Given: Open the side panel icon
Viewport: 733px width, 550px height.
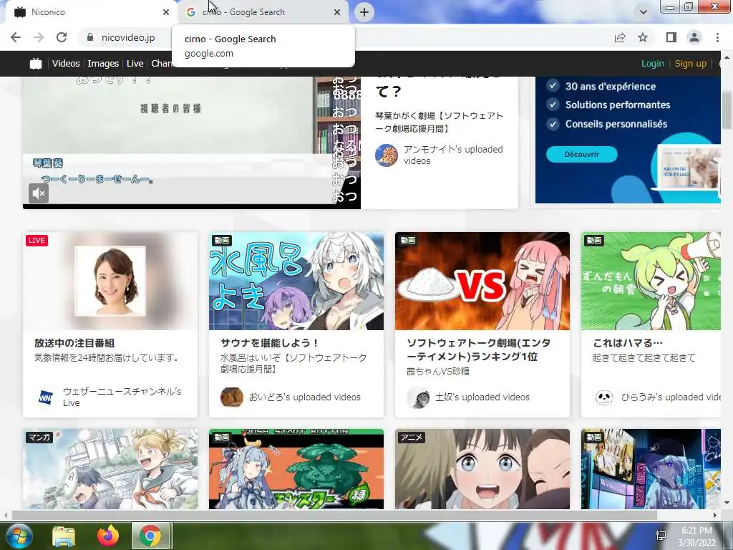Looking at the screenshot, I should (671, 37).
